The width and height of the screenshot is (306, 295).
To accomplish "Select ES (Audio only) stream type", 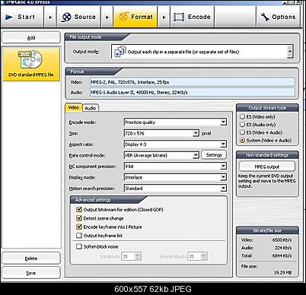I will point(242,125).
